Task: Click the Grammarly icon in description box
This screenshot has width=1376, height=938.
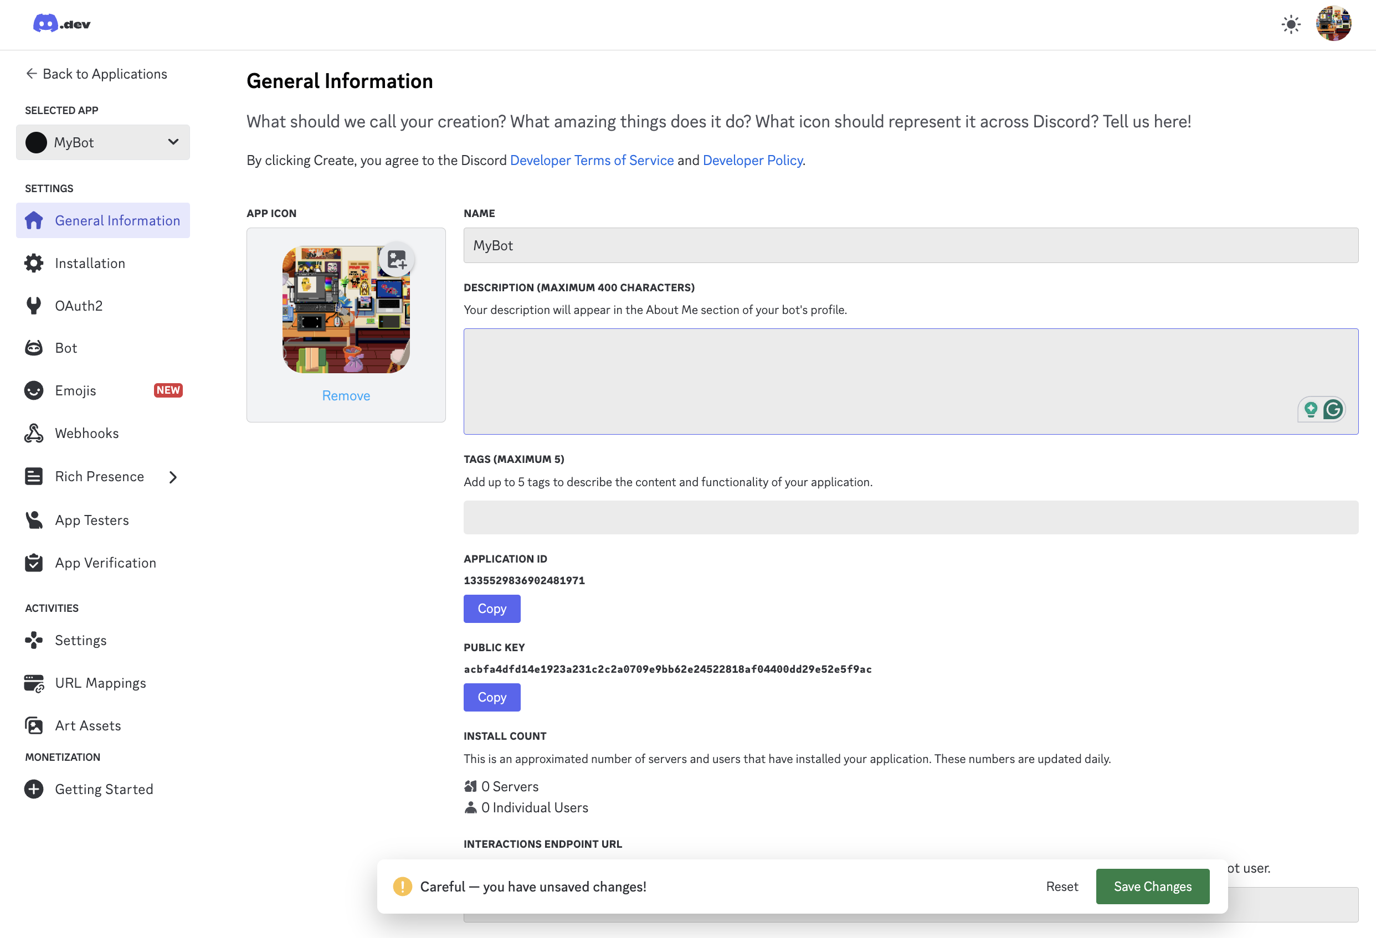Action: click(1333, 410)
